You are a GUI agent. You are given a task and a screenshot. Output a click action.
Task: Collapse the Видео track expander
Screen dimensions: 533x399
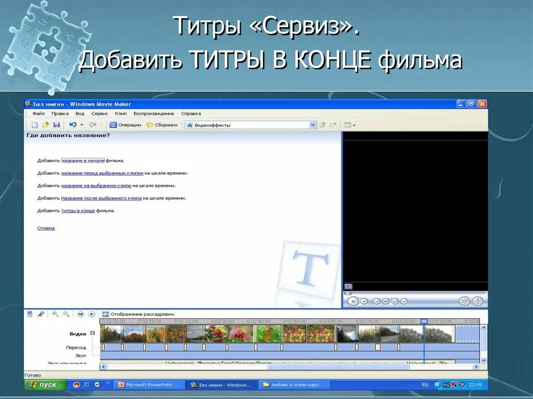(x=93, y=333)
